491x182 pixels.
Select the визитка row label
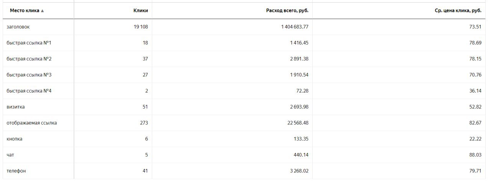coord(16,107)
